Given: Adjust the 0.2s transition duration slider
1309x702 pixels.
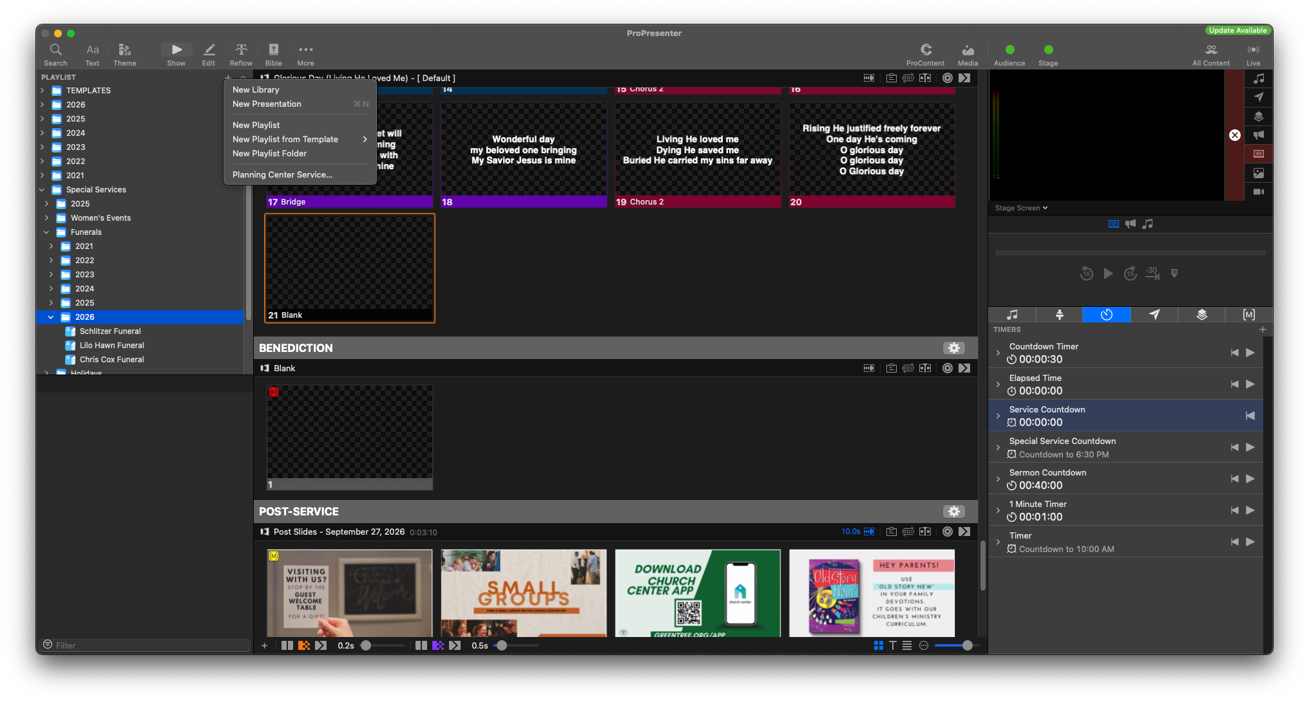Looking at the screenshot, I should pos(366,645).
